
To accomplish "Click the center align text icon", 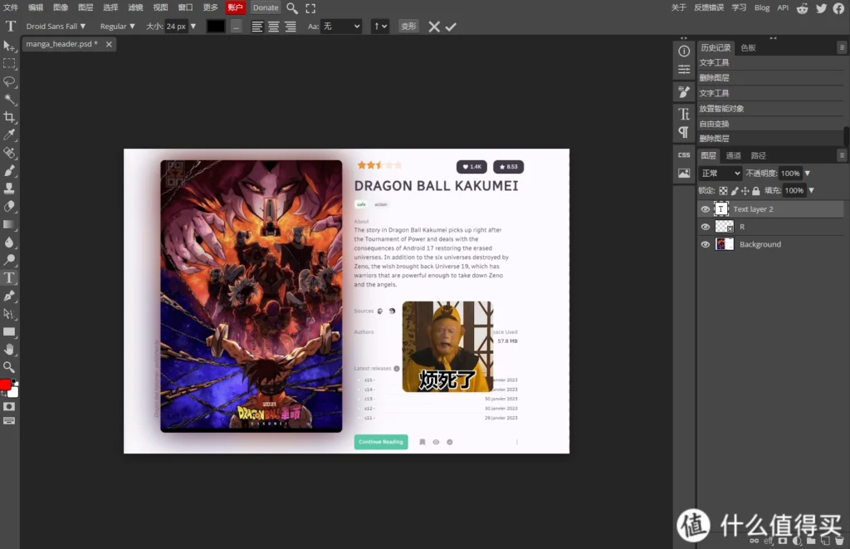I will (x=273, y=27).
